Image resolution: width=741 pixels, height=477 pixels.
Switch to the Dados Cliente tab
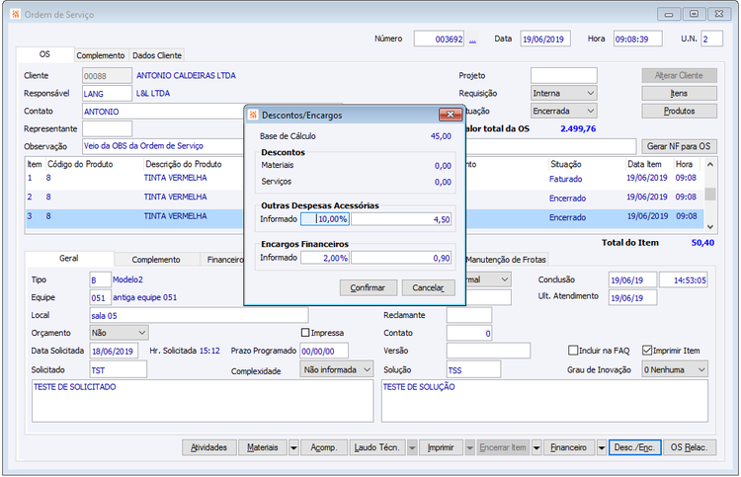[x=157, y=55]
